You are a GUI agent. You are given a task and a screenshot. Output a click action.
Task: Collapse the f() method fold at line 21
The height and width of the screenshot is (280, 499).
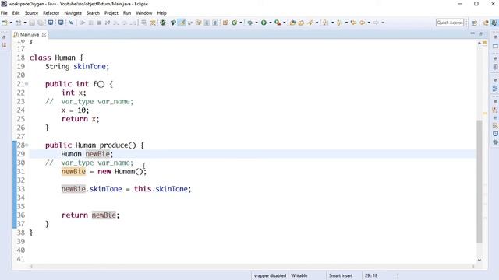point(27,84)
